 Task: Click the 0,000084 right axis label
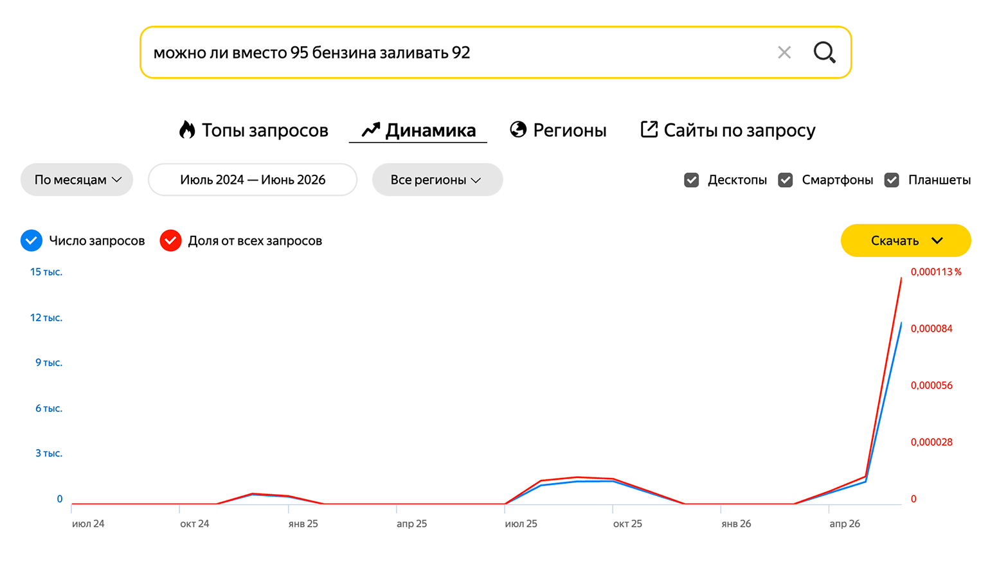pos(932,328)
